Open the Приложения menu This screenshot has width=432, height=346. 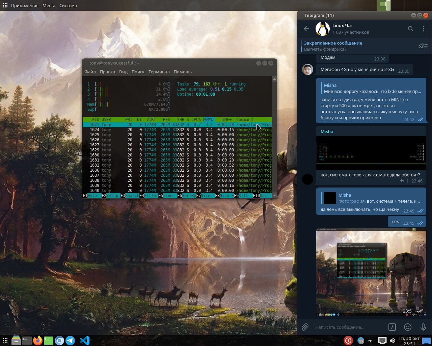pyautogui.click(x=25, y=5)
